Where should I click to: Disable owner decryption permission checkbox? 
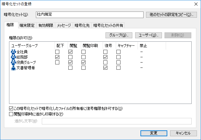[x=12, y=109]
